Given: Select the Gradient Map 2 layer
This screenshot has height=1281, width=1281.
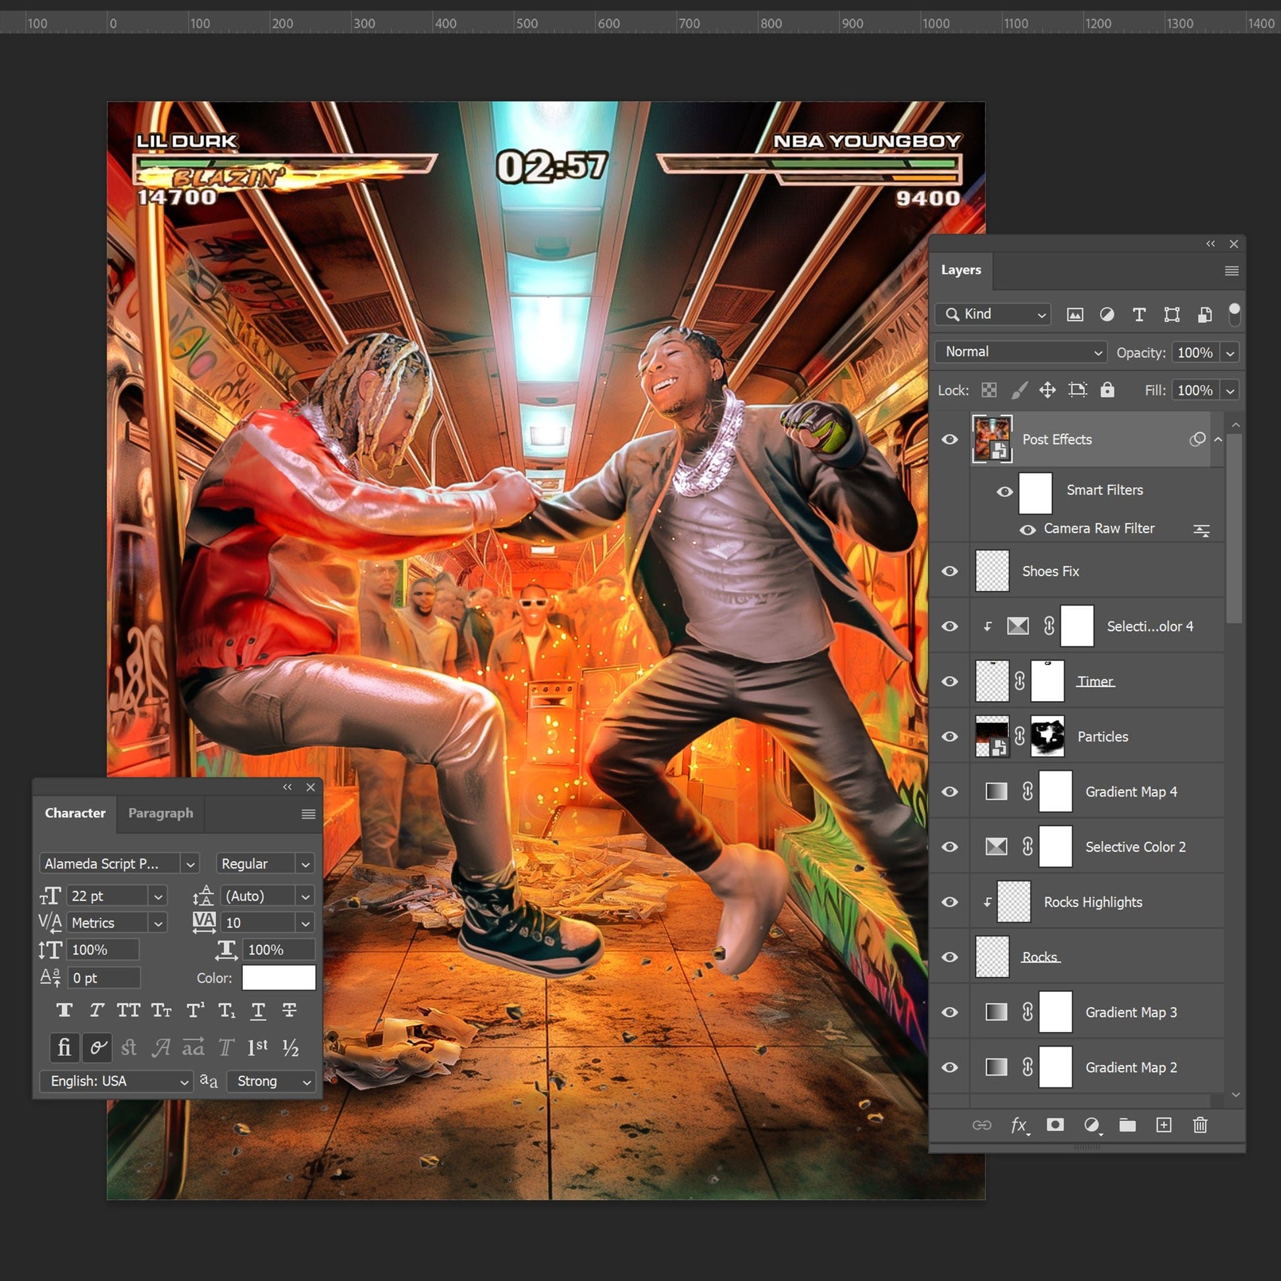Looking at the screenshot, I should pos(1096,1068).
